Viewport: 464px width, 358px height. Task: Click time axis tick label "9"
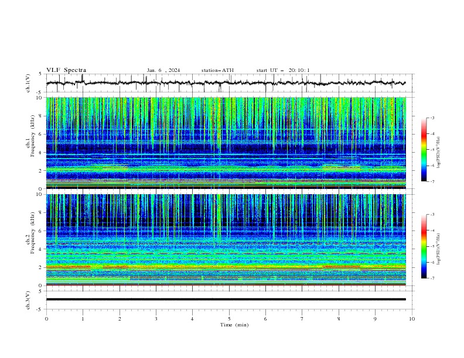375,319
